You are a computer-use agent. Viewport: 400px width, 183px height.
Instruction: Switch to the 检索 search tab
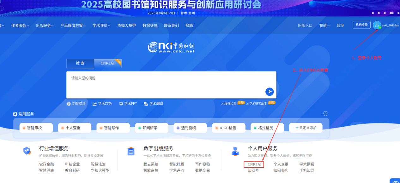click(80, 63)
